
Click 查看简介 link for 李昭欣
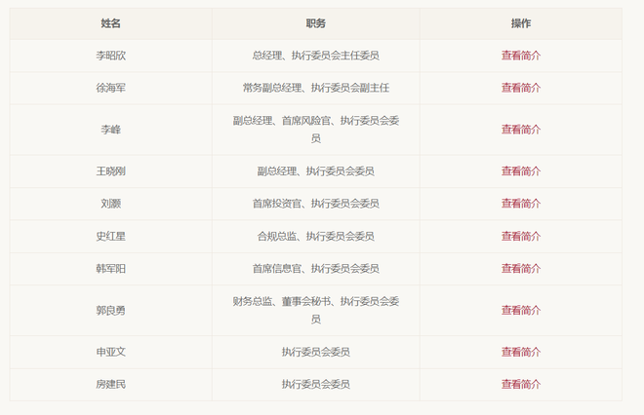click(520, 56)
